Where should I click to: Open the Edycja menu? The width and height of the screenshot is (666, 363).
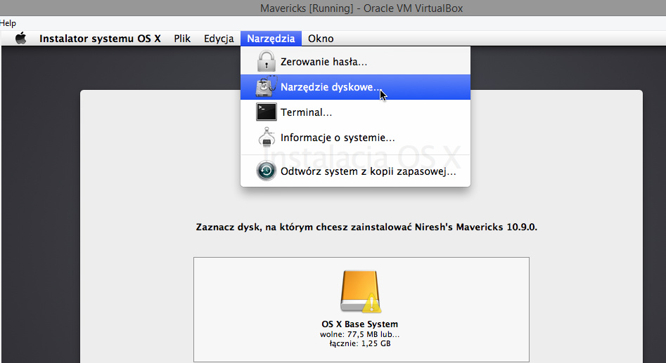(219, 39)
